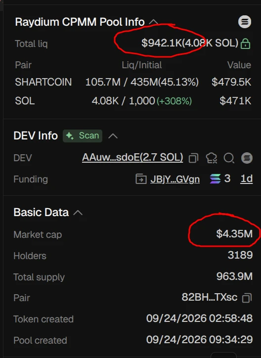Image resolution: width=261 pixels, height=358 pixels.
Task: Select the SOL pair row label
Action: pyautogui.click(x=25, y=101)
